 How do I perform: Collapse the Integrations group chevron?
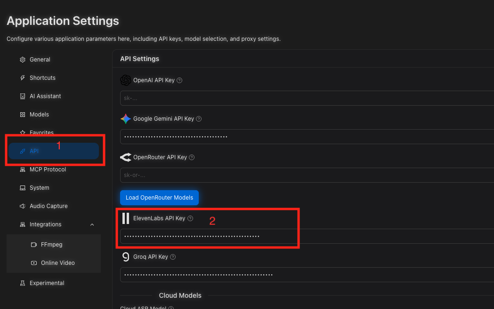(x=92, y=224)
